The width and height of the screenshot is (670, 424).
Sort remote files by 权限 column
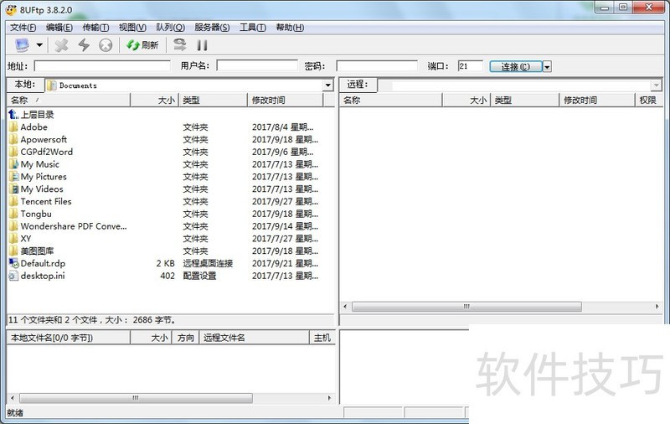click(x=648, y=100)
